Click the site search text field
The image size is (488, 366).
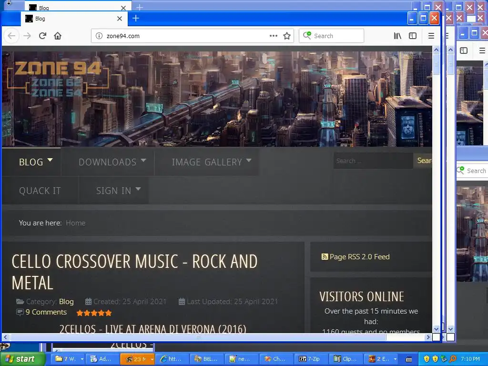tap(373, 161)
